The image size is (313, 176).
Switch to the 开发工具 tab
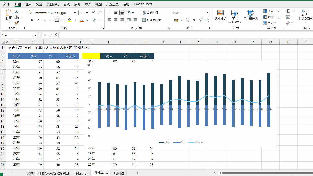(x=112, y=4)
